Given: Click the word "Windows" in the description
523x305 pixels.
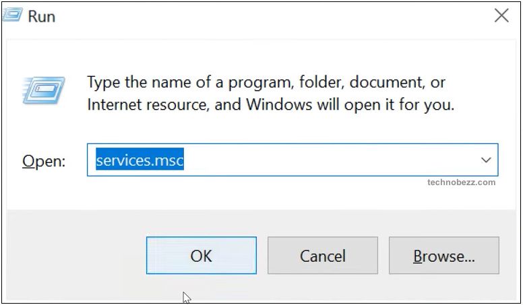Looking at the screenshot, I should 279,104.
